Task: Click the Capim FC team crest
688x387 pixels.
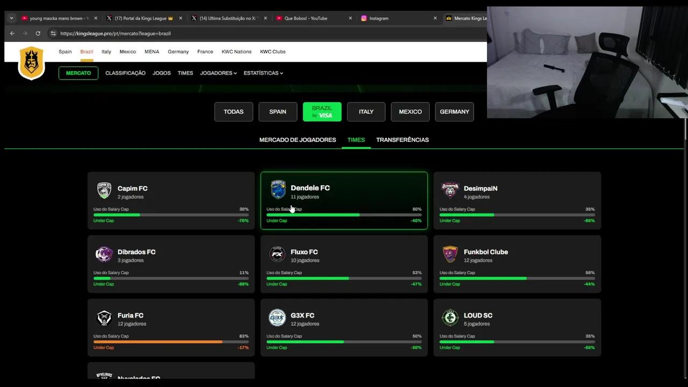Action: pos(104,190)
